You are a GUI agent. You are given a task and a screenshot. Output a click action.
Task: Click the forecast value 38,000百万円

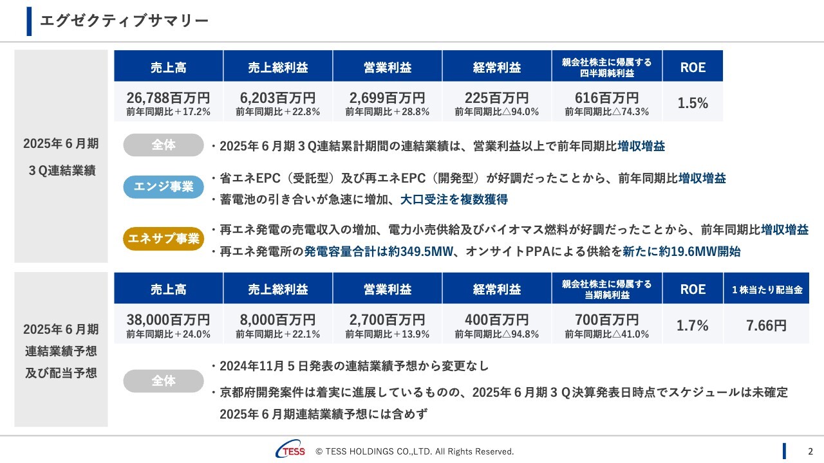click(169, 320)
